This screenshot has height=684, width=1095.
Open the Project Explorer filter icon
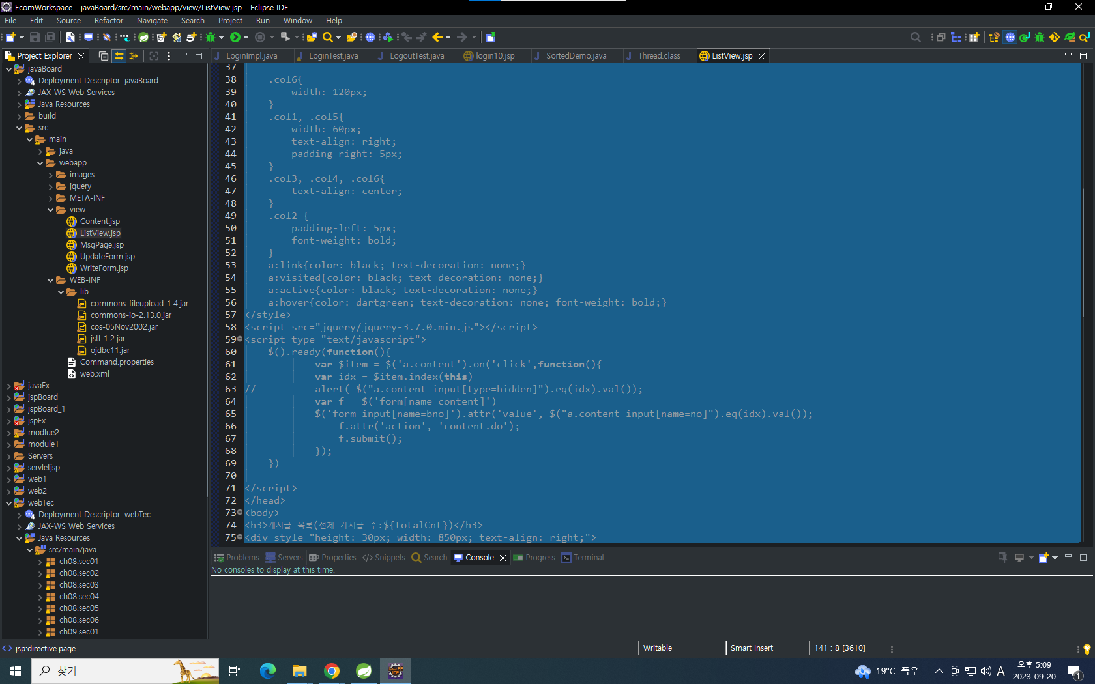coord(134,56)
